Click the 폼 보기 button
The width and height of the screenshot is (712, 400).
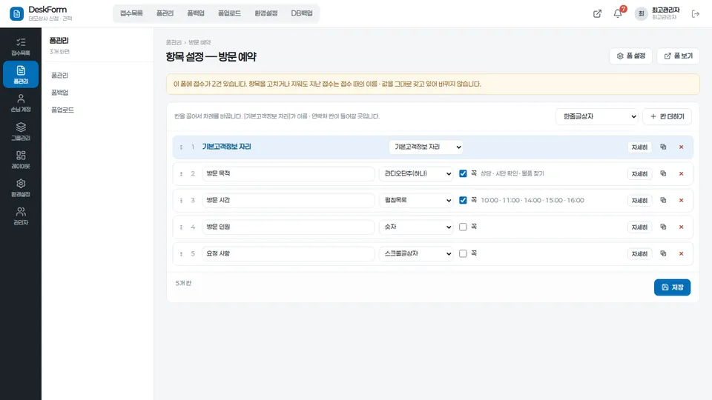(679, 56)
